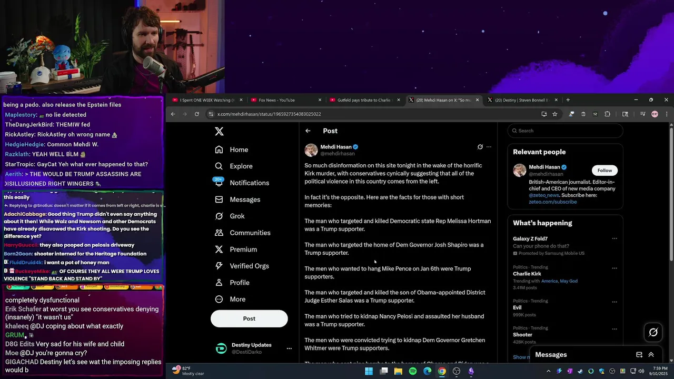Open the media controls icon in Chrome

[x=643, y=114]
